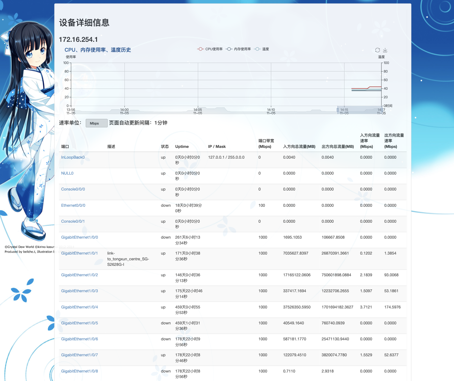This screenshot has width=454, height=381.
Task: Open the InLoopBack0 port link
Action: pyautogui.click(x=73, y=157)
